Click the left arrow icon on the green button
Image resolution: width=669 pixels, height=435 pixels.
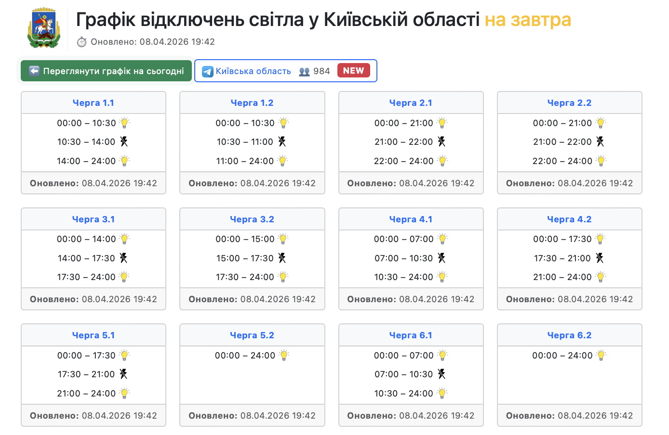[x=34, y=71]
